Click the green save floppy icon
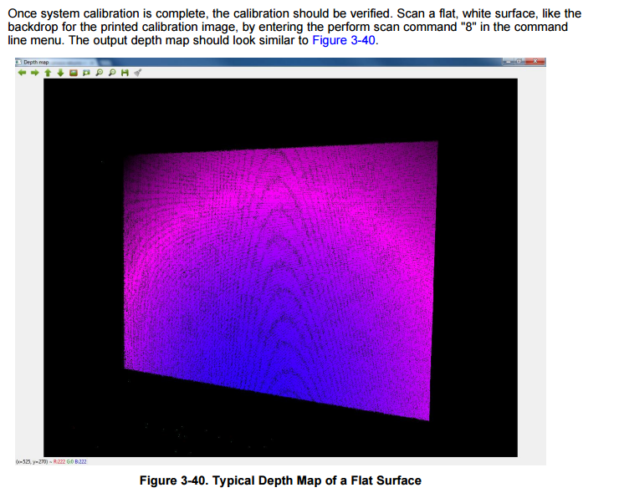Image resolution: width=619 pixels, height=503 pixels. (x=125, y=73)
